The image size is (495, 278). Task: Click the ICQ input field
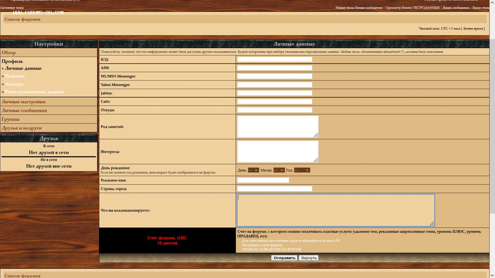click(x=275, y=59)
